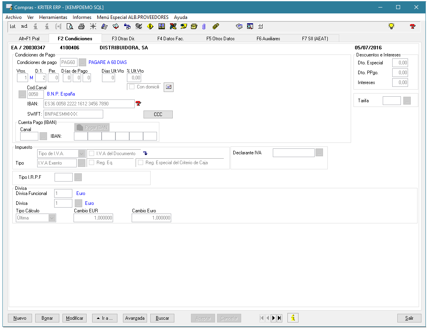This screenshot has width=427, height=328.
Task: Click the 'lot' toolbar icon
Action: [x=13, y=26]
